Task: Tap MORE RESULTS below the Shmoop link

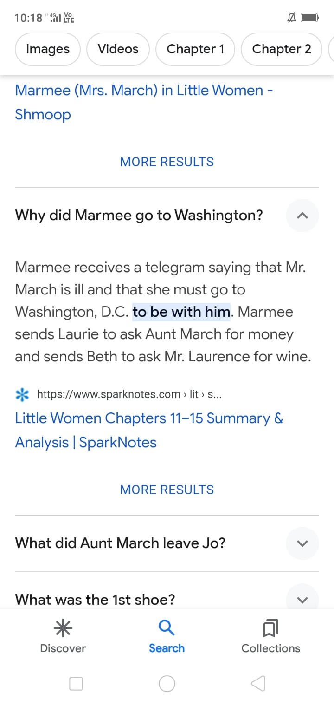Action: click(167, 162)
